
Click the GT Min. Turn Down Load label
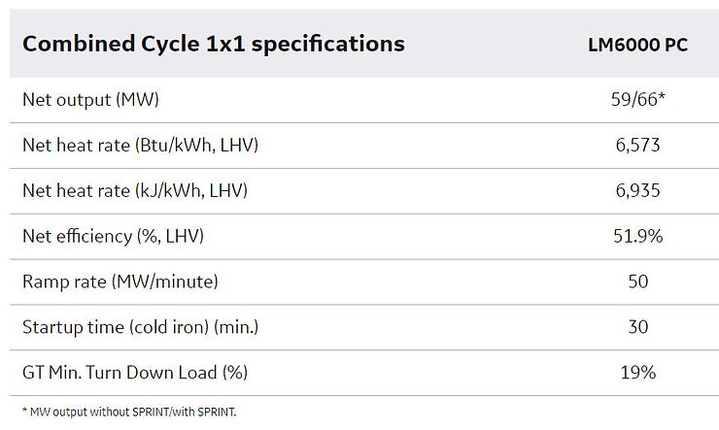point(130,372)
